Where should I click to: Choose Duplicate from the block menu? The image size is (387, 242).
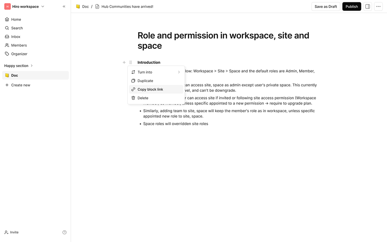156,81
